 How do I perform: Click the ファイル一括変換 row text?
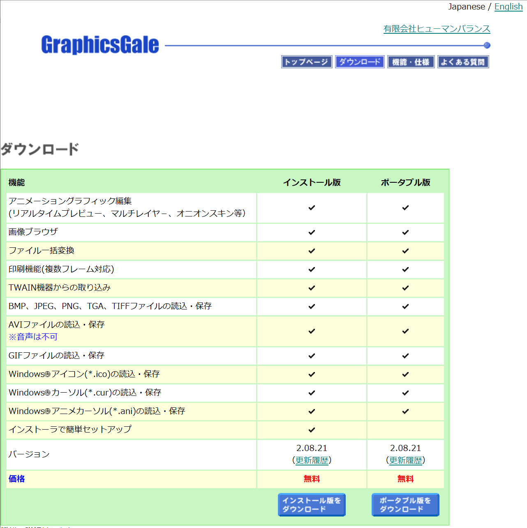point(42,250)
